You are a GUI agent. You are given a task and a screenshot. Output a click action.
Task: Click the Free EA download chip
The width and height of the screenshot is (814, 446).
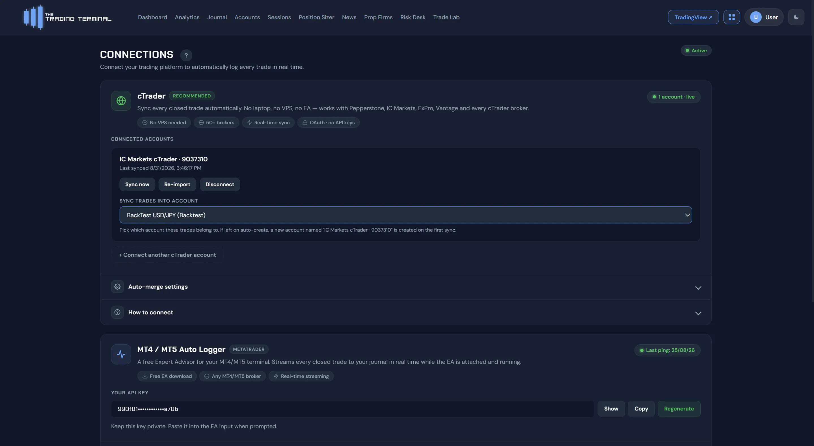[x=167, y=376]
